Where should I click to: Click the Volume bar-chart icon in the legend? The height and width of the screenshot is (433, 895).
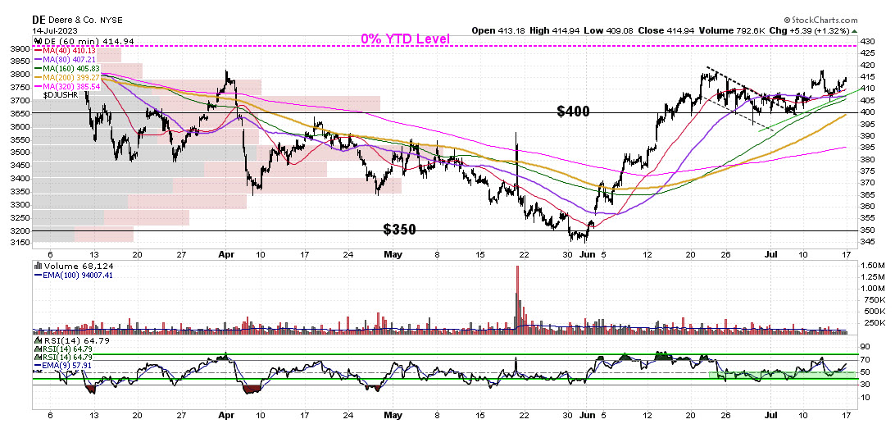click(38, 266)
